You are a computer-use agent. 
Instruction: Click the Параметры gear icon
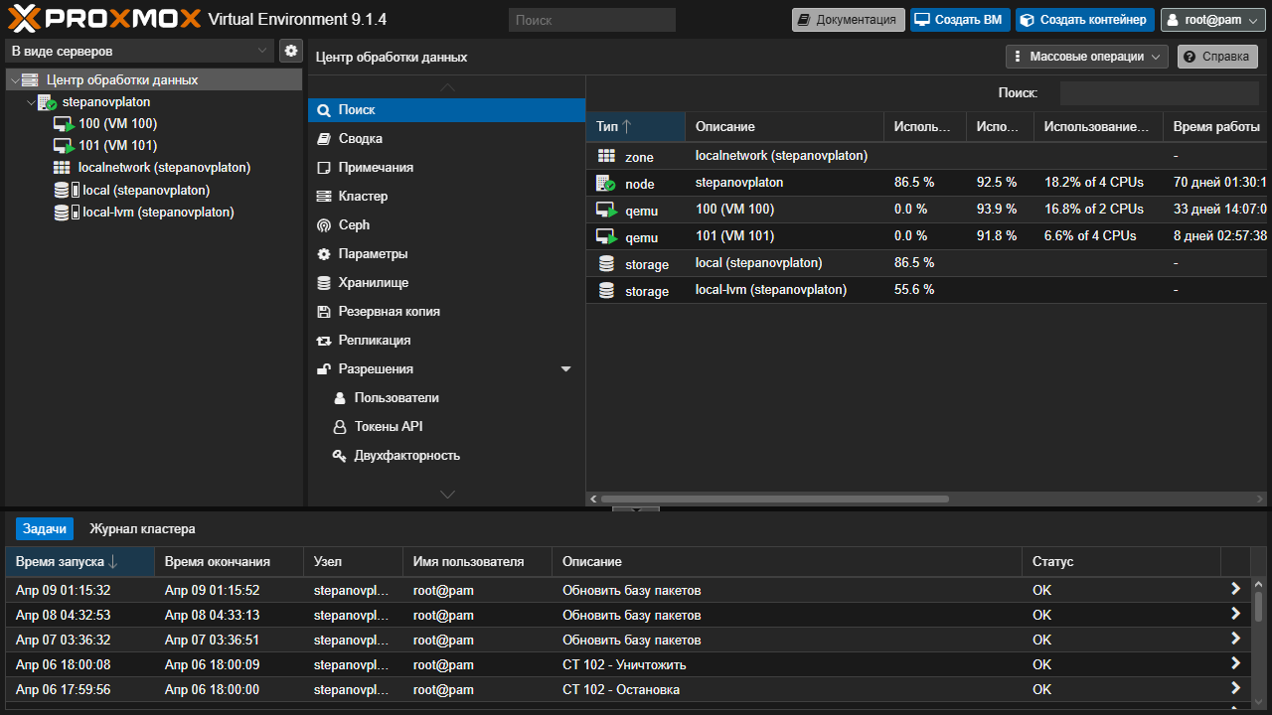(324, 254)
